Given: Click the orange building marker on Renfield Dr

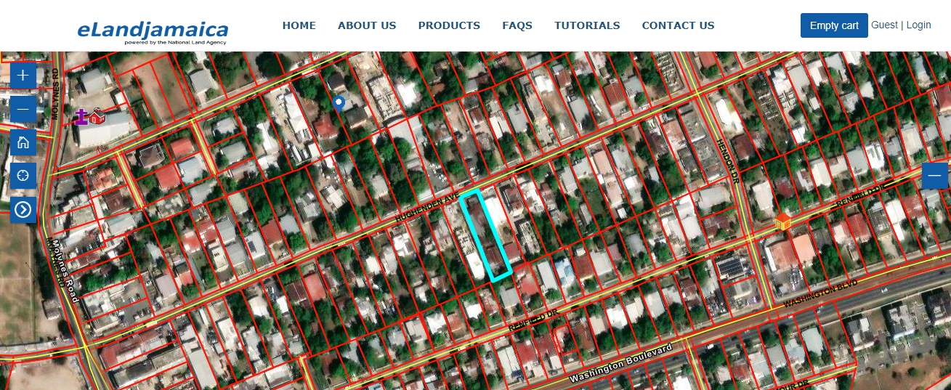Looking at the screenshot, I should click(782, 222).
